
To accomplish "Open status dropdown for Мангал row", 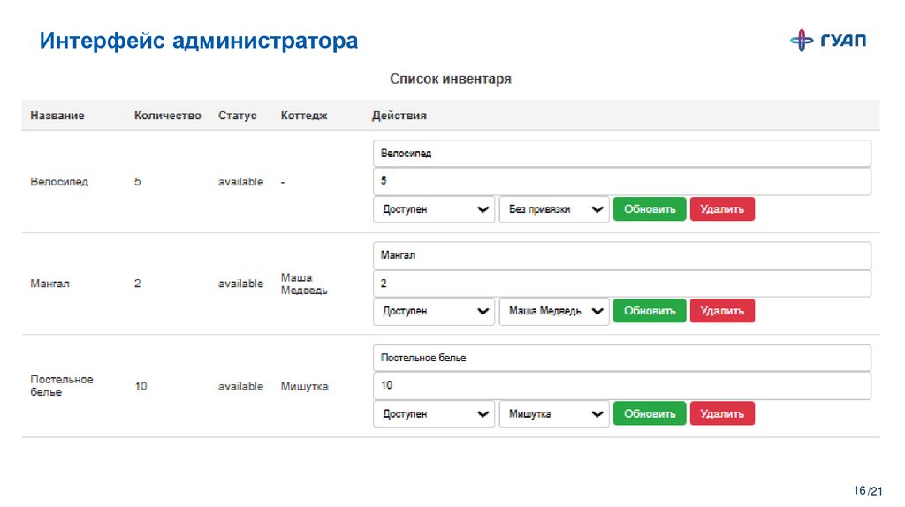I will tap(434, 312).
